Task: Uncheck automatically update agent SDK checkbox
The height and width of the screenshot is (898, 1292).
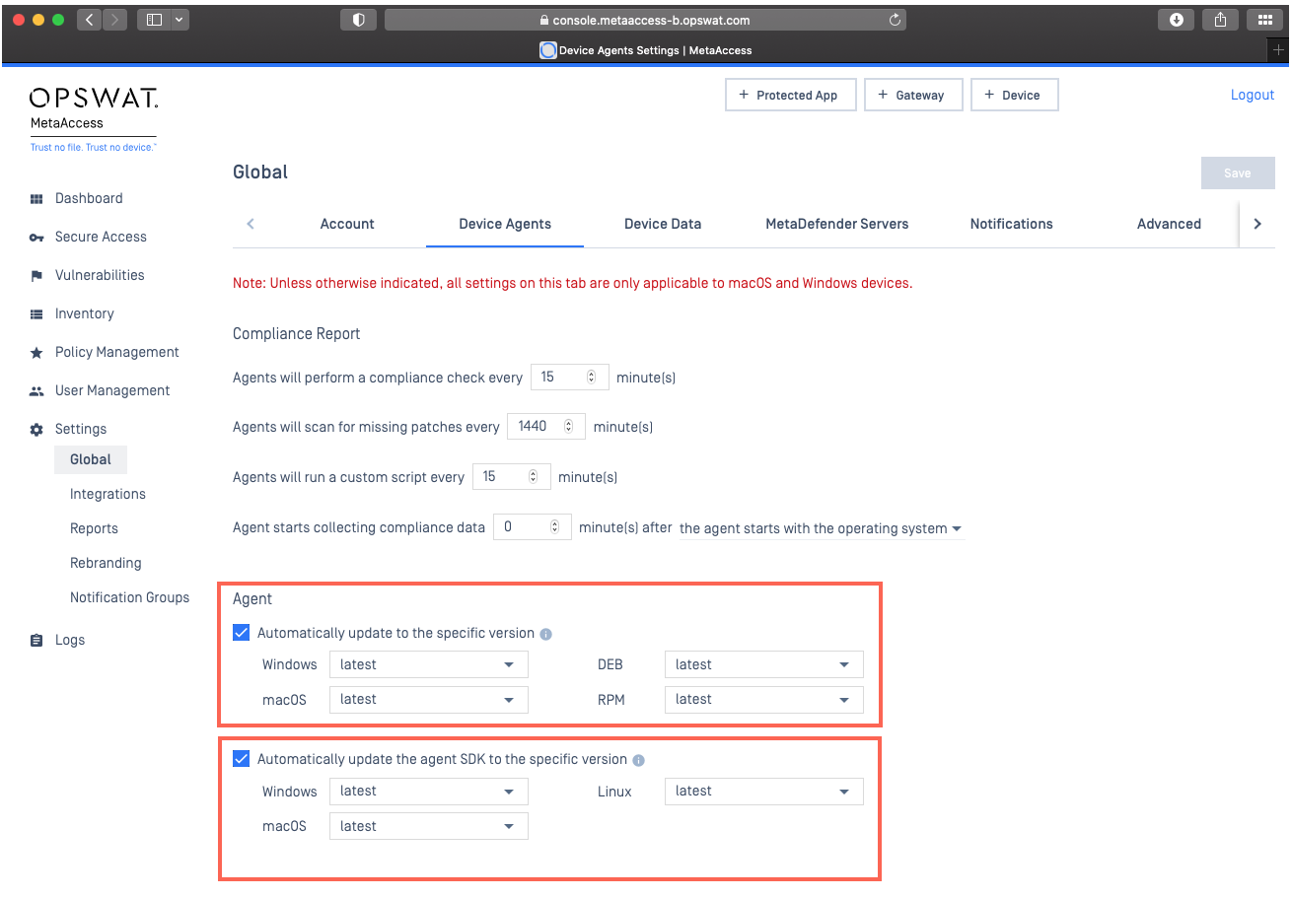Action: 241,759
